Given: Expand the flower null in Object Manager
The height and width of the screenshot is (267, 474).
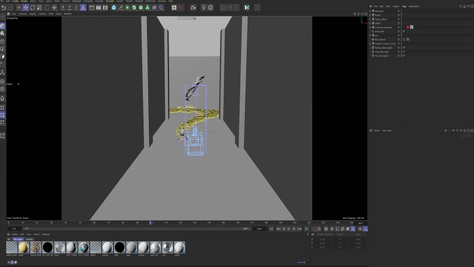Looking at the screenshot, I should 370,15.
